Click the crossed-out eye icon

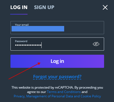coord(96,44)
